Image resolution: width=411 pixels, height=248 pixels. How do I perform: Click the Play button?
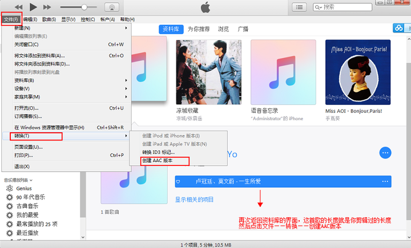point(33,7)
